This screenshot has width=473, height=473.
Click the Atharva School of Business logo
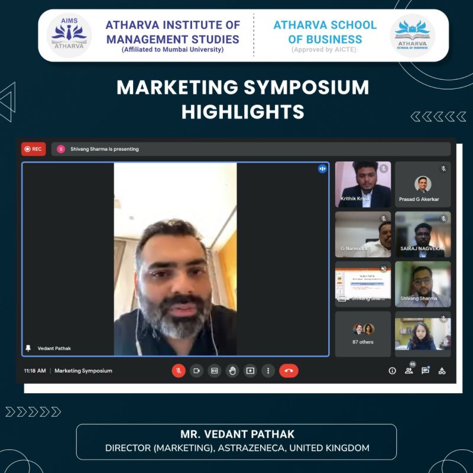412,35
